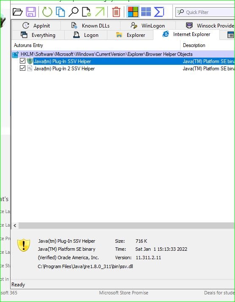This screenshot has width=235, height=302.
Task: Click the horizontal scrollbar left arrow
Action: click(x=15, y=225)
